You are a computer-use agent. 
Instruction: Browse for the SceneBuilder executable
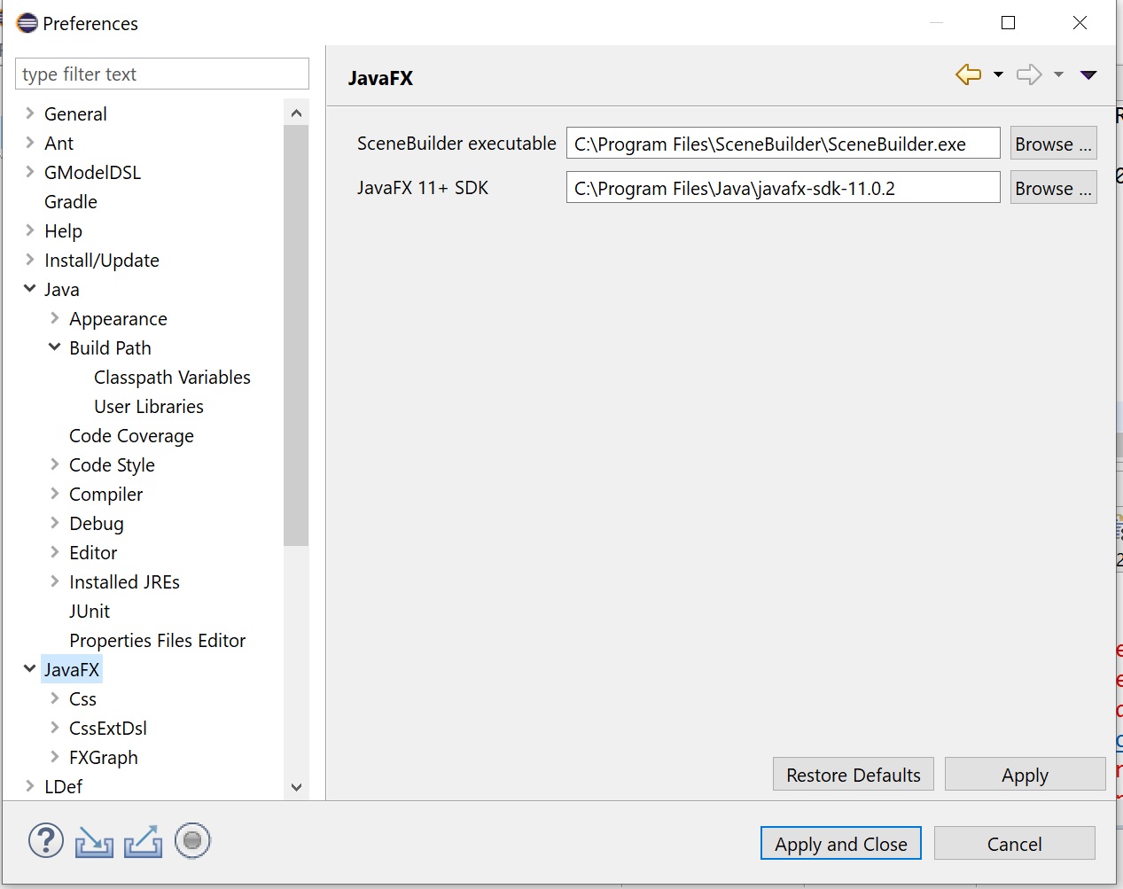coord(1053,144)
